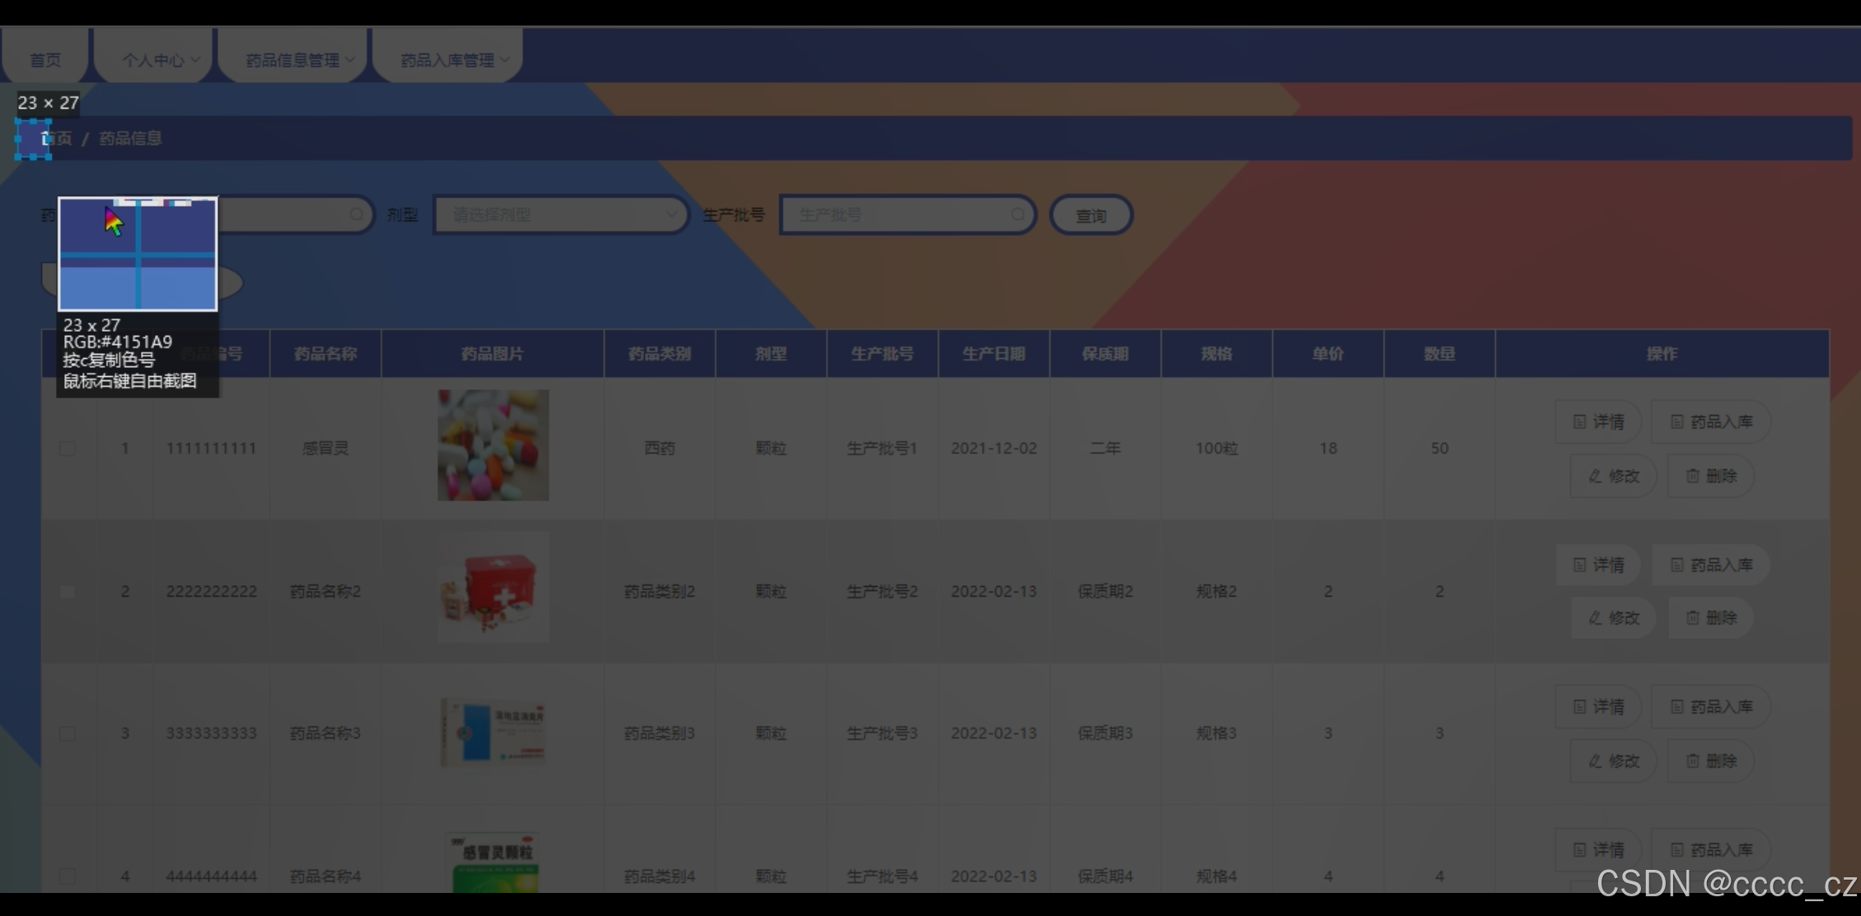The width and height of the screenshot is (1861, 916).
Task: Select the checkbox for row 2
Action: [68, 592]
